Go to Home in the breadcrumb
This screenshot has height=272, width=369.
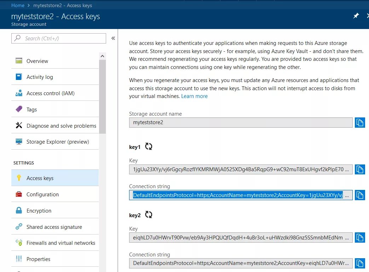tap(18, 5)
